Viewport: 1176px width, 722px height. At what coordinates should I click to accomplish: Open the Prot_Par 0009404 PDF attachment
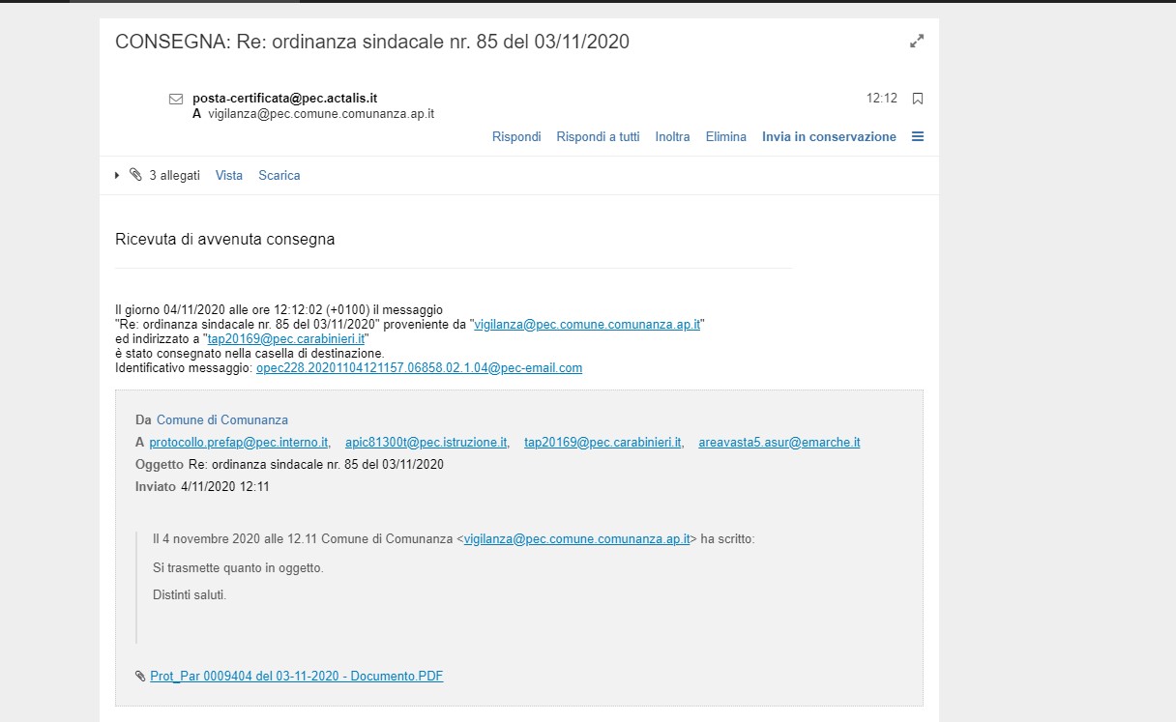point(296,677)
